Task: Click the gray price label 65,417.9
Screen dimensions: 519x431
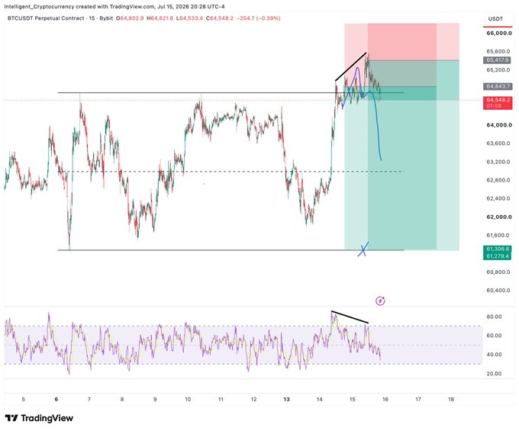Action: 497,60
